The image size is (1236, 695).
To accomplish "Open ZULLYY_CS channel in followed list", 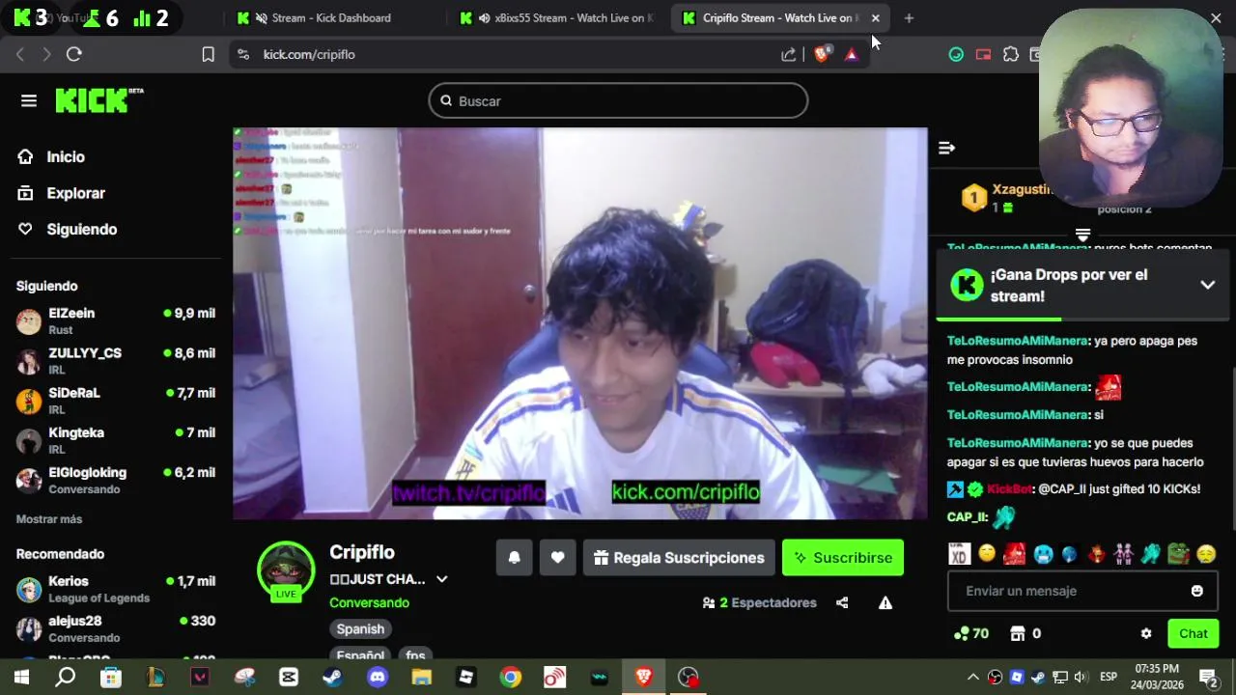I will 116,360.
